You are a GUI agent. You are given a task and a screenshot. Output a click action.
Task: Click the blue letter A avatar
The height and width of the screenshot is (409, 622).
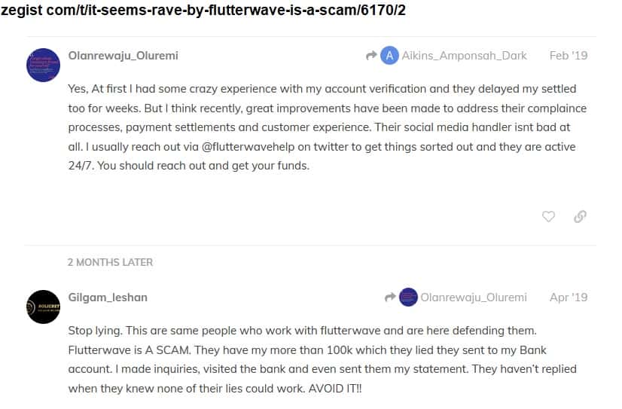[389, 56]
